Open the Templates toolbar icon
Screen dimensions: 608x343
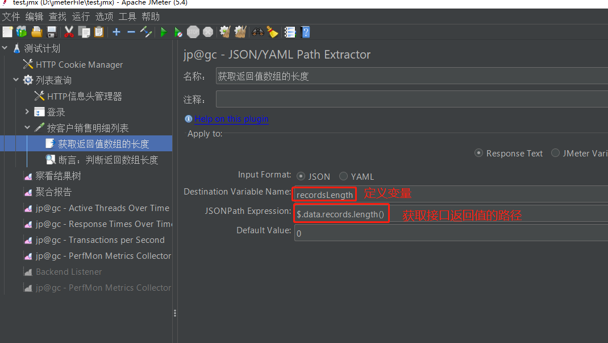point(22,32)
